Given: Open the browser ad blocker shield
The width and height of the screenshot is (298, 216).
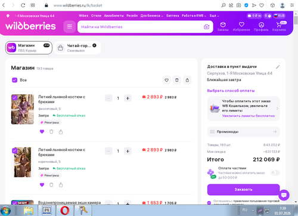Looking at the screenshot, I should click(x=246, y=5).
